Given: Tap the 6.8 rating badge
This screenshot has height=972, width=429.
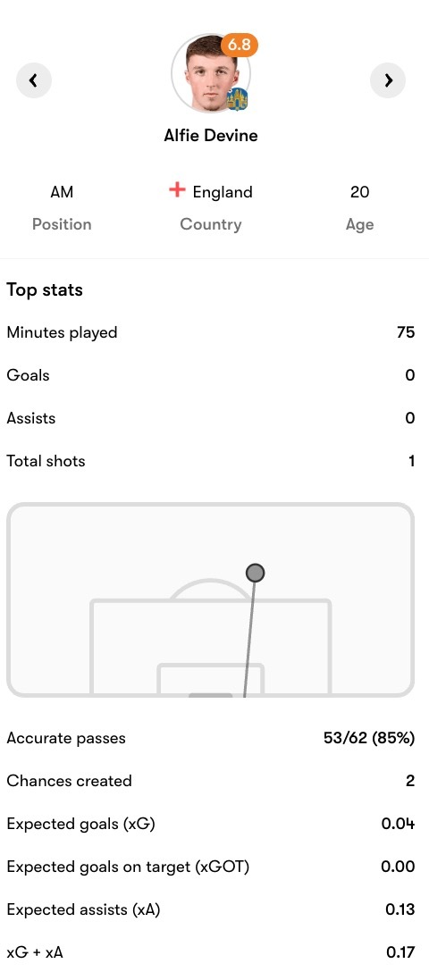Looking at the screenshot, I should [240, 45].
